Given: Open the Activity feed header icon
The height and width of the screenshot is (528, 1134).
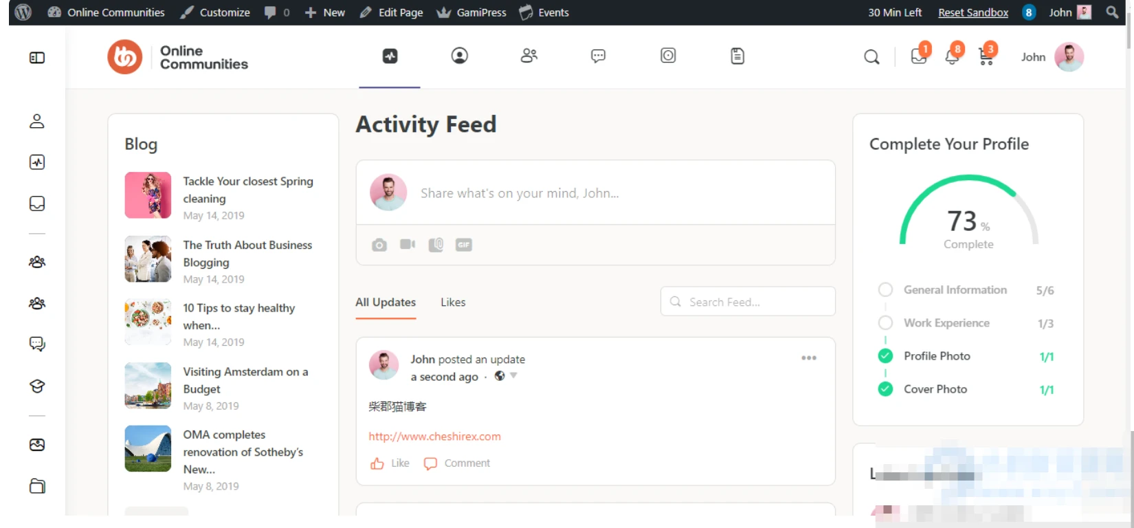Looking at the screenshot, I should point(390,56).
